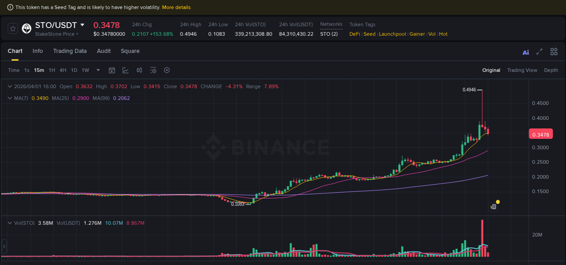Collapse the Vol(STO) volume panel
The image size is (566, 265).
click(10, 222)
